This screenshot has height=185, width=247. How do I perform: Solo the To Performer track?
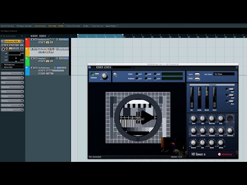click(x=36, y=68)
